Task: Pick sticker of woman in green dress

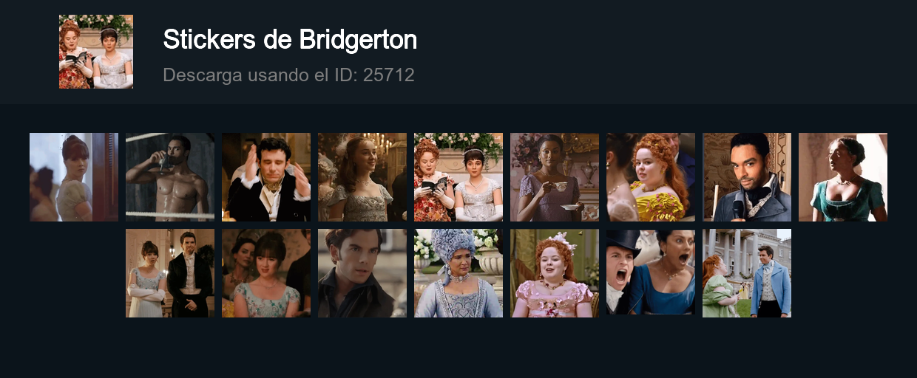Action: click(x=843, y=177)
